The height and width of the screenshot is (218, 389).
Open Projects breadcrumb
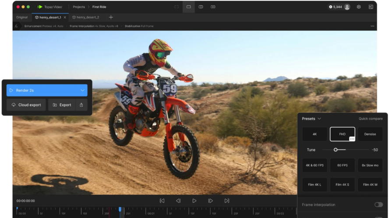[x=79, y=7]
